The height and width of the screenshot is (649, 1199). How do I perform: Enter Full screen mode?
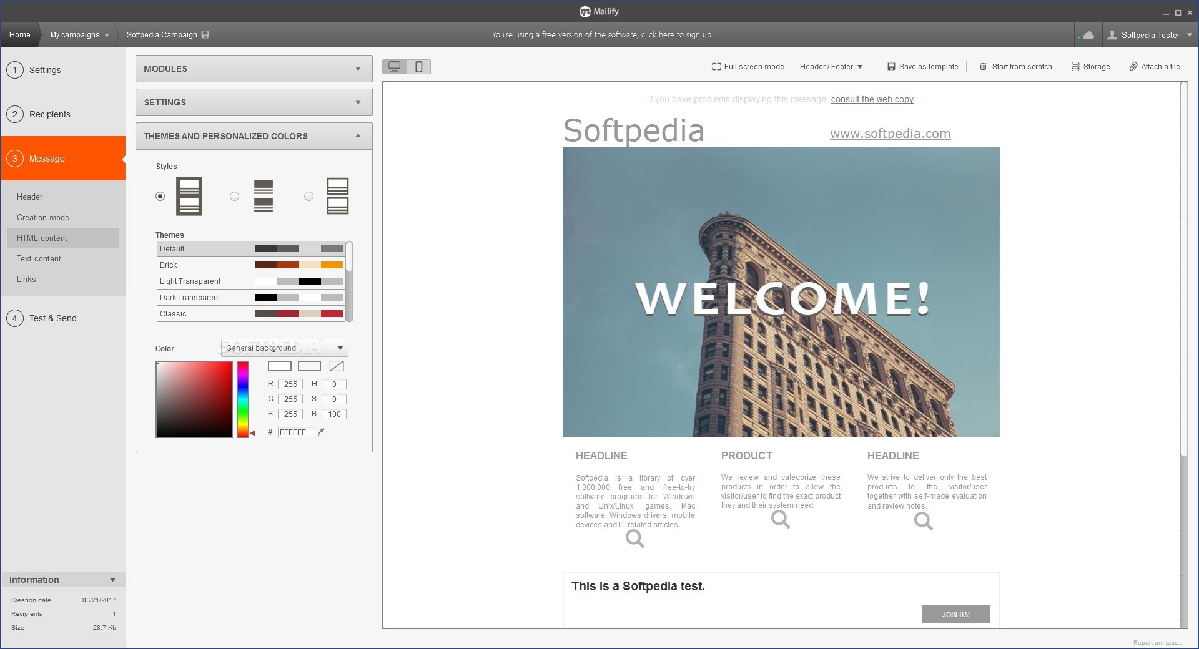point(748,67)
